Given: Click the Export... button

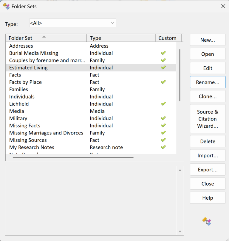Looking at the screenshot, I should tap(208, 170).
